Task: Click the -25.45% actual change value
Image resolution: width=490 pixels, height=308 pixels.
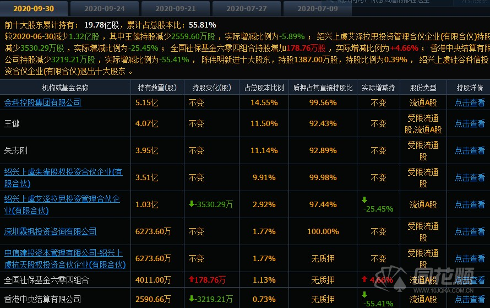Action: click(x=378, y=209)
